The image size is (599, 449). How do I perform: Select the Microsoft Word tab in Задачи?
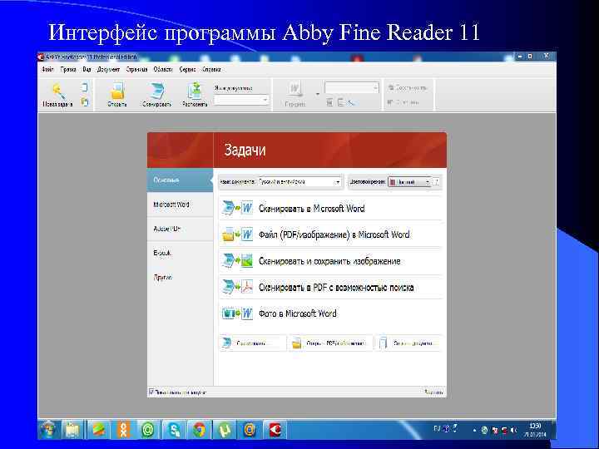(180, 205)
